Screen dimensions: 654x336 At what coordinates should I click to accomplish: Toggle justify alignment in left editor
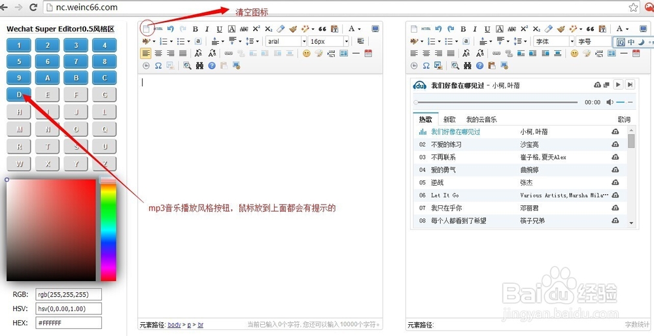coord(182,54)
